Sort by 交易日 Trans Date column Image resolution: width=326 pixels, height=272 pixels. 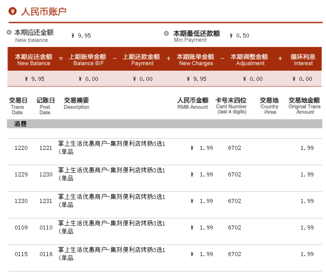[18, 106]
